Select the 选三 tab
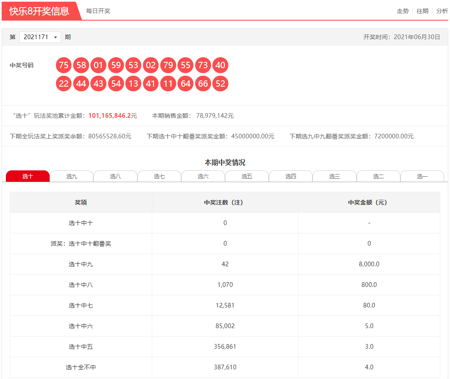 pyautogui.click(x=334, y=176)
